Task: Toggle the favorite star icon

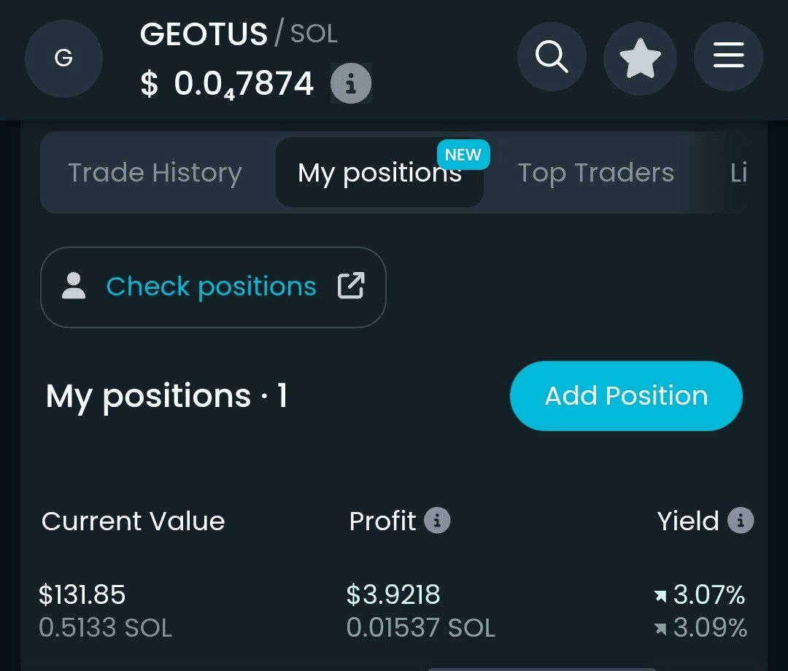Action: (x=641, y=58)
